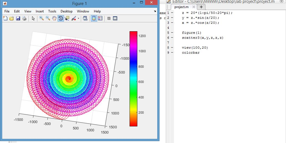Viewport: 286px width, 143px height.
Task: Save the figure using the floppy disk icon
Action: click(18, 18)
